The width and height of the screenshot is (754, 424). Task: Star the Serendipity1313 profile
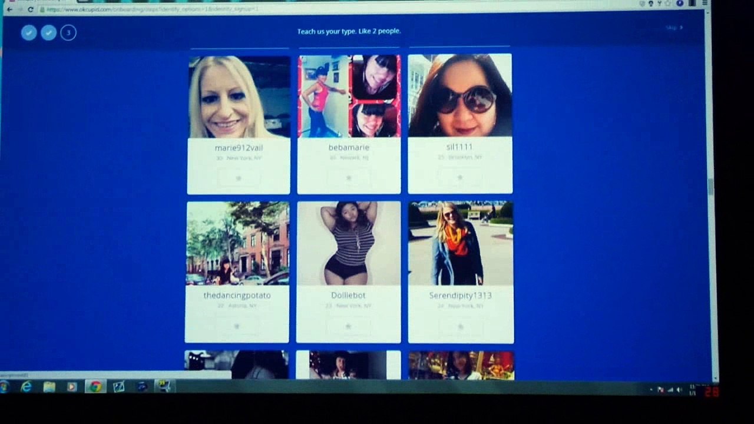pyautogui.click(x=461, y=326)
